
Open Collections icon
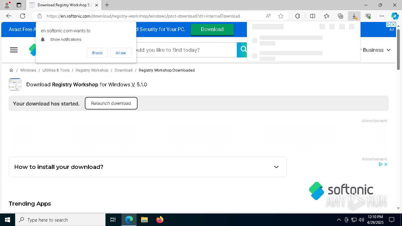[x=340, y=16]
